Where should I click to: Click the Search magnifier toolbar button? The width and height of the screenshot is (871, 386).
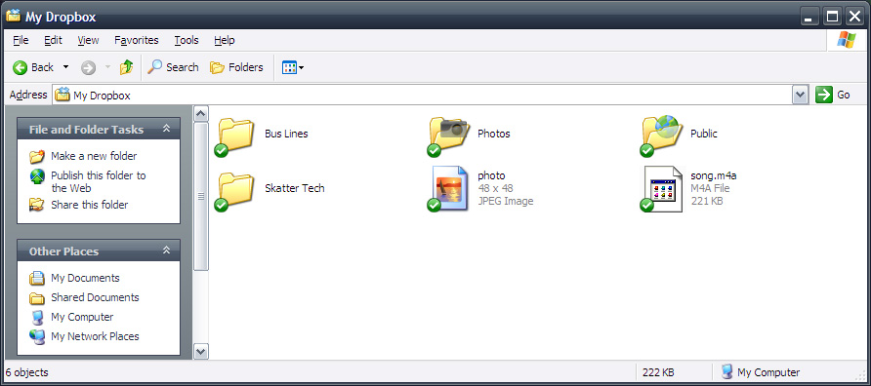(173, 67)
